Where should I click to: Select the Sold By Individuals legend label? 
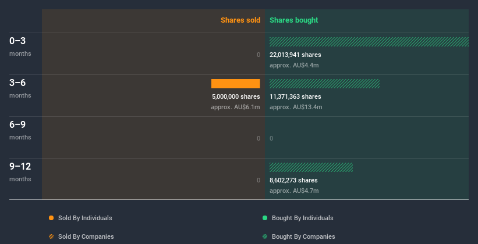pos(85,218)
